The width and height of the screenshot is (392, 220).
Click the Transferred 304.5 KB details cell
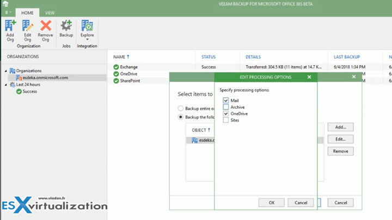click(284, 67)
